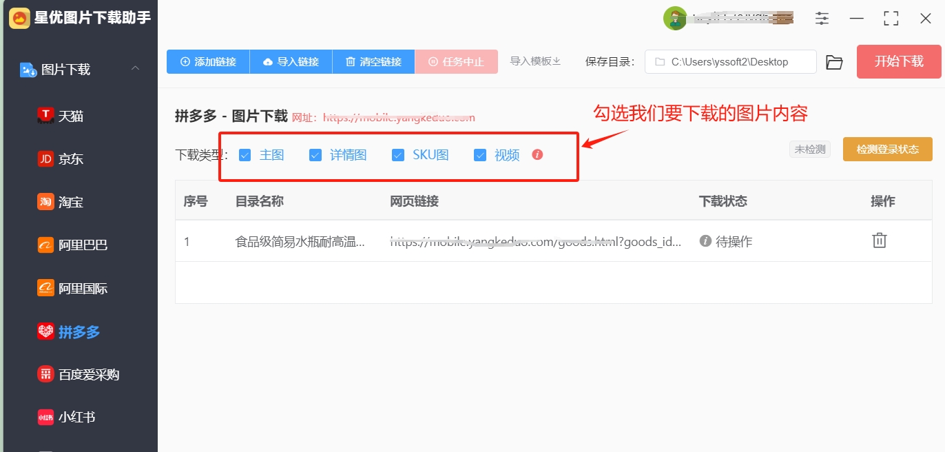Click the 保存目录 path field
This screenshot has height=452, width=945.
tap(730, 62)
